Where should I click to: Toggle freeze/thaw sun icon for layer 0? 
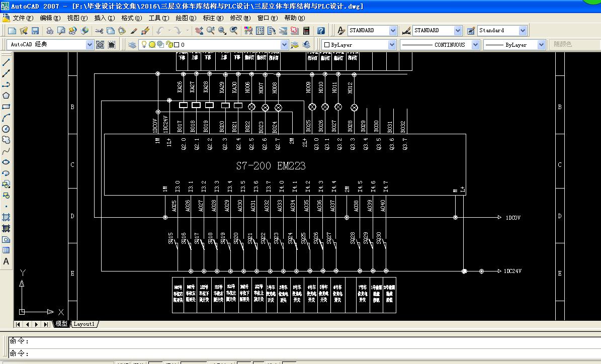[x=152, y=44]
